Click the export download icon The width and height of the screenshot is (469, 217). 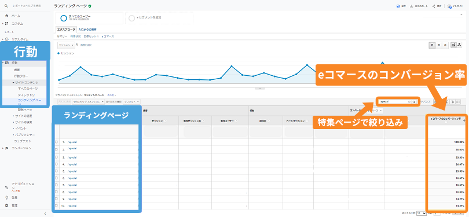pos(412,6)
